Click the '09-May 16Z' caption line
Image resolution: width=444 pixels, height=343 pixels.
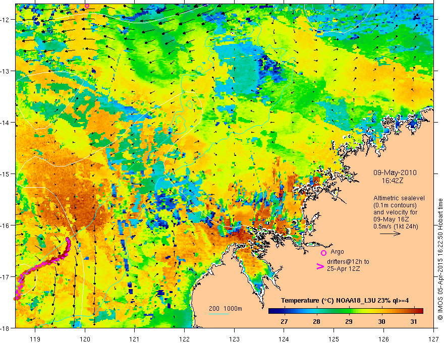[x=391, y=219]
